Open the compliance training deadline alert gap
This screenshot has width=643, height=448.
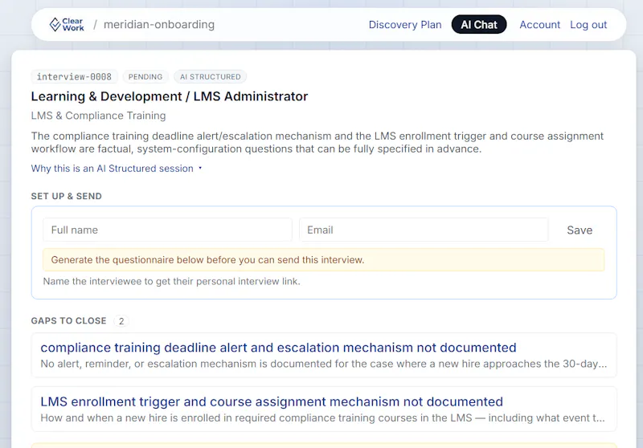click(324, 355)
